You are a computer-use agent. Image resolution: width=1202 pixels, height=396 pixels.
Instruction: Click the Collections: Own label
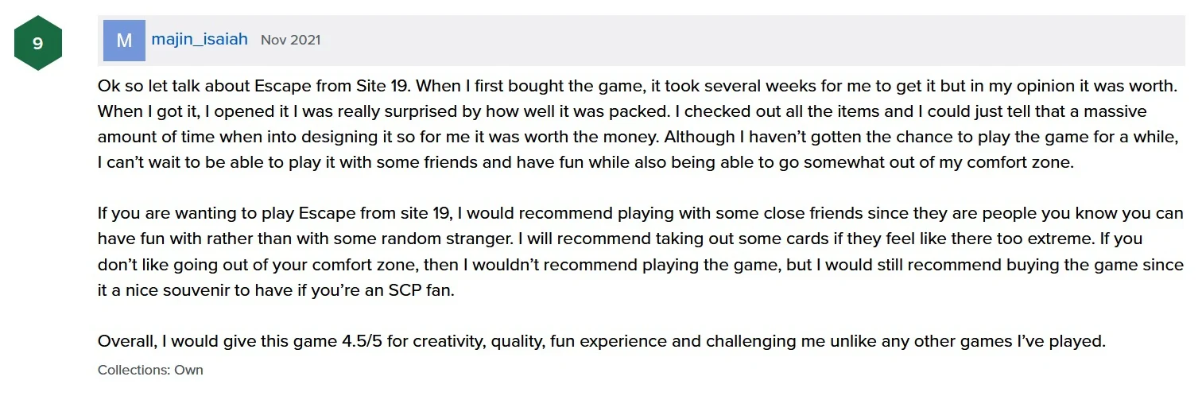(150, 370)
